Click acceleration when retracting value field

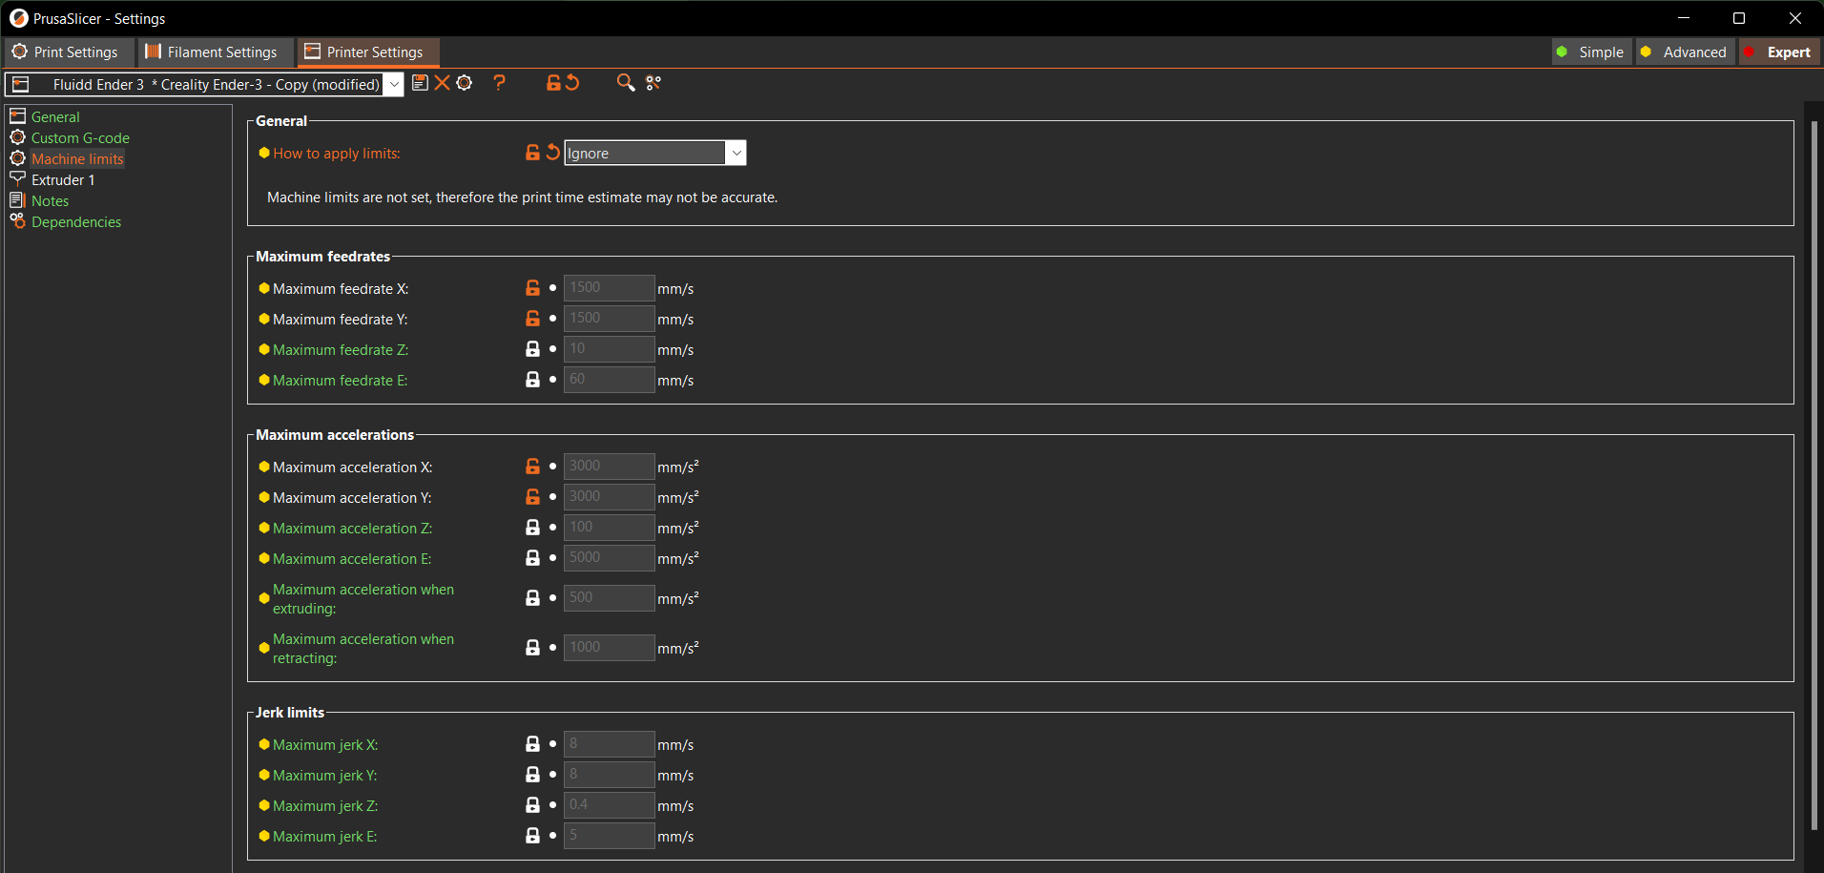pos(609,648)
